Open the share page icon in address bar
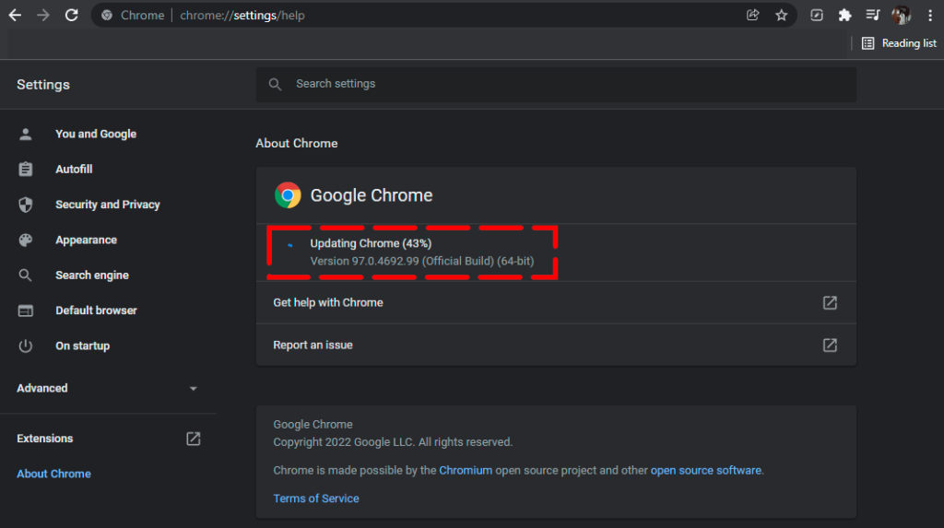 click(752, 15)
